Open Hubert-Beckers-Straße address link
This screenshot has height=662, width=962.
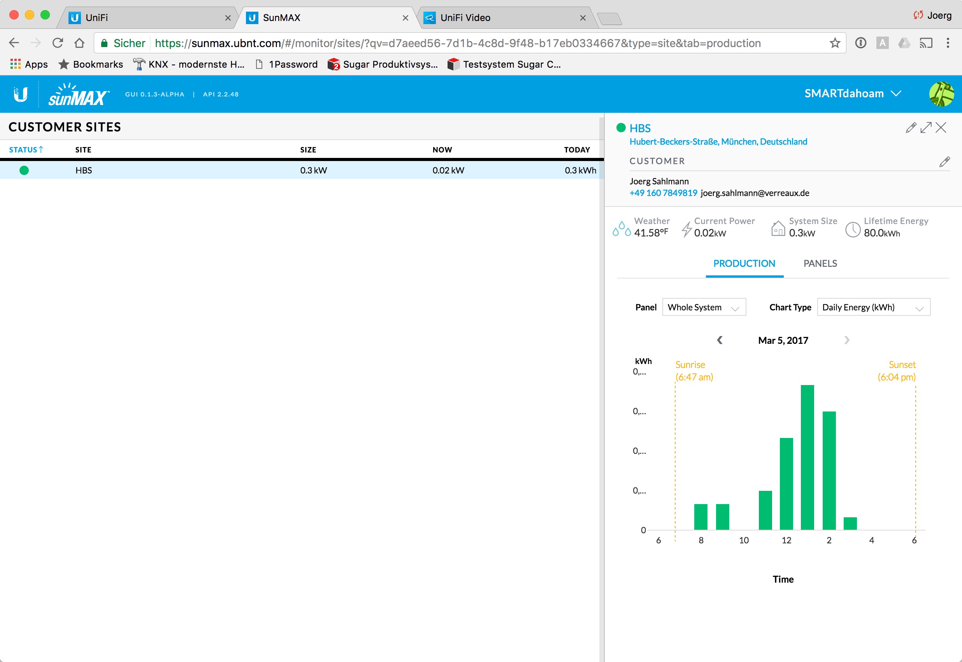(x=718, y=142)
